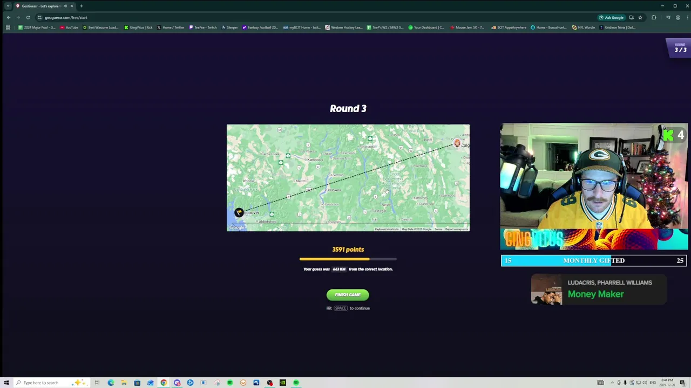The image size is (691, 388).
Task: Open the BCIT AppsAnywhere bookmark
Action: [x=509, y=27]
